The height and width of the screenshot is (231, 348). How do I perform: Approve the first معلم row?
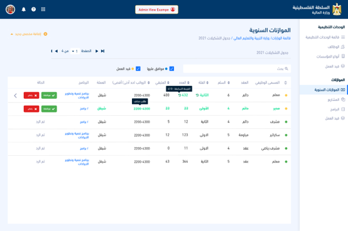[49, 95]
